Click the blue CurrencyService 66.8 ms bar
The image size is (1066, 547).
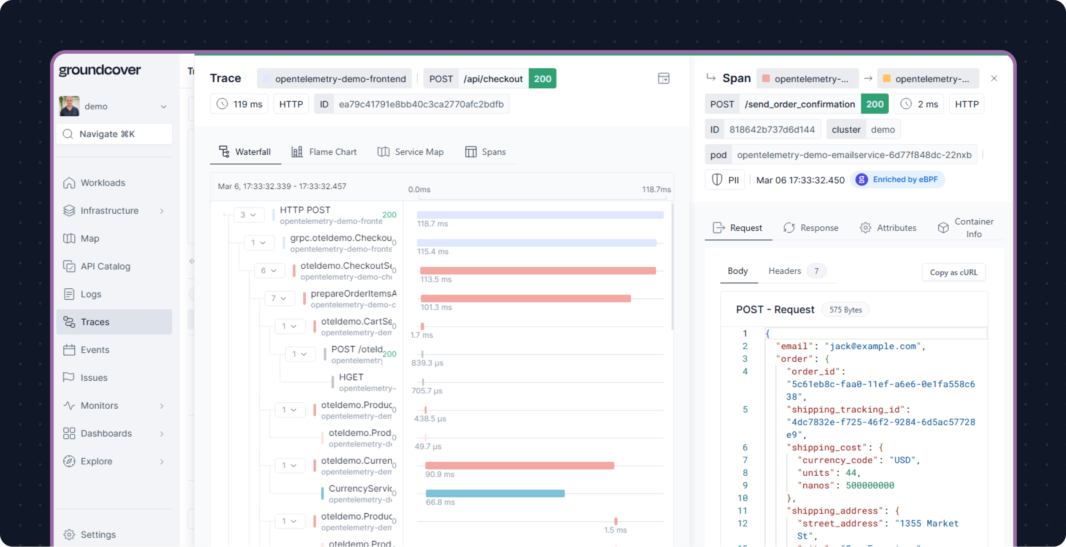495,493
